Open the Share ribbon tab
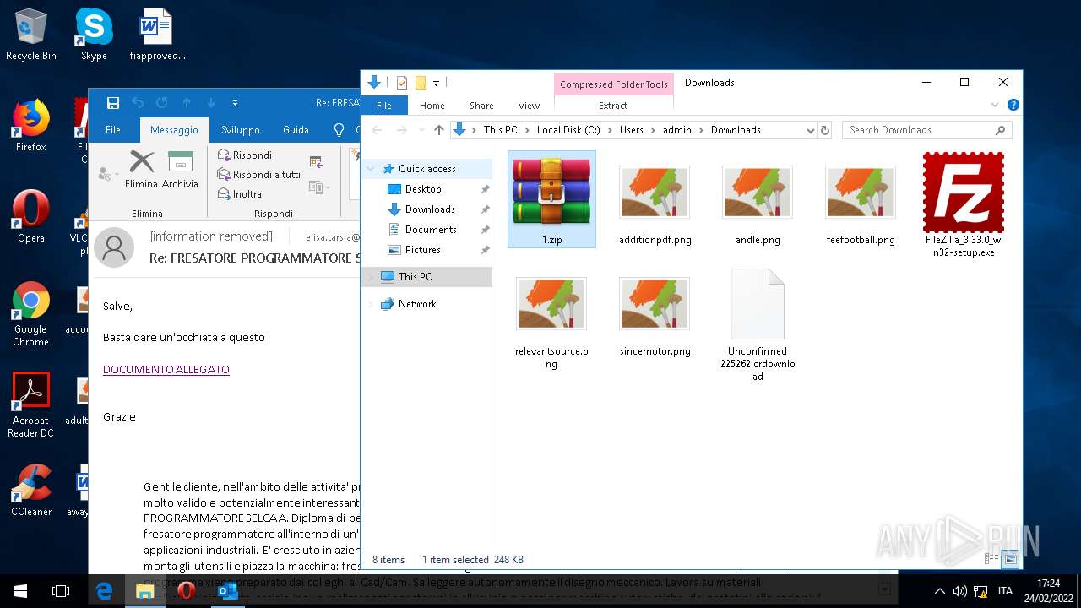 [481, 106]
